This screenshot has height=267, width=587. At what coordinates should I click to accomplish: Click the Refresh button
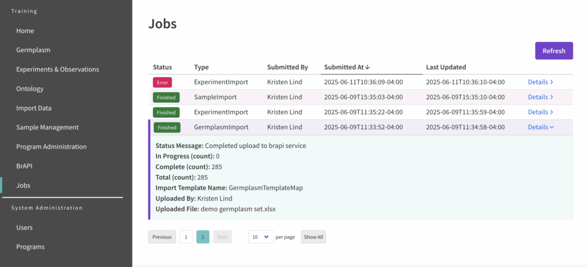pyautogui.click(x=554, y=50)
